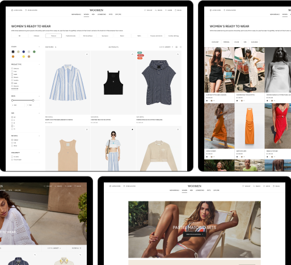Click the account login icon on the Pastel Matching Sets page
The image size is (291, 265).
pos(264,186)
